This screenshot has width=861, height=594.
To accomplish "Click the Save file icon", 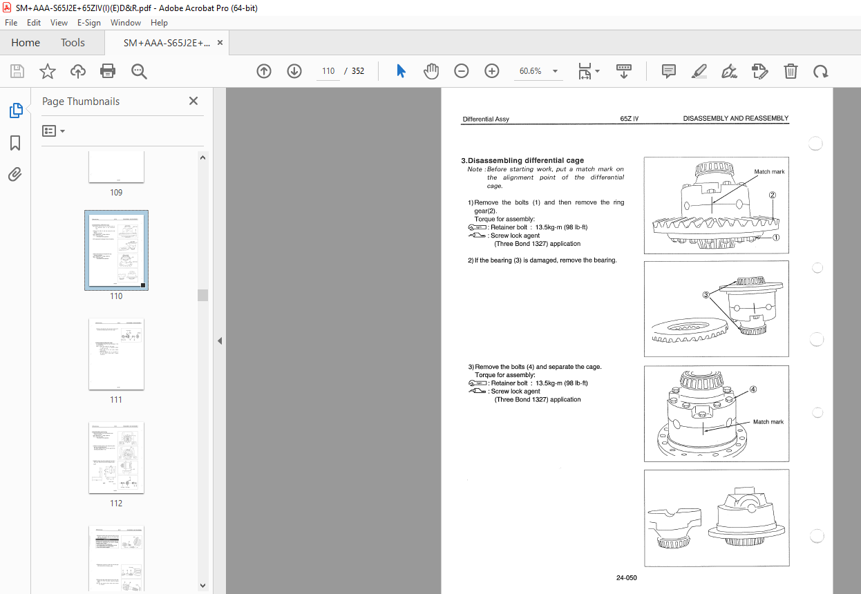I will [17, 71].
